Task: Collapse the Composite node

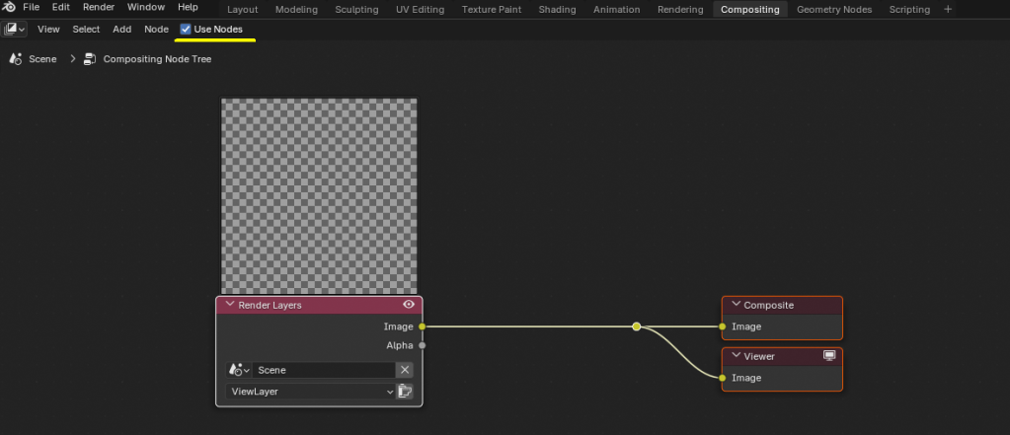Action: click(736, 305)
